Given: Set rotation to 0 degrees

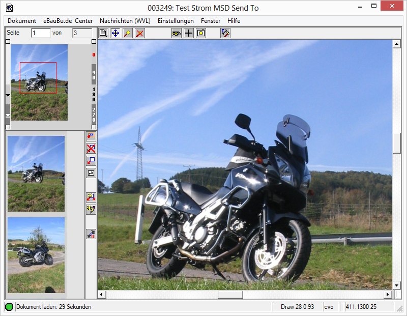Looking at the screenshot, I should point(94,55).
